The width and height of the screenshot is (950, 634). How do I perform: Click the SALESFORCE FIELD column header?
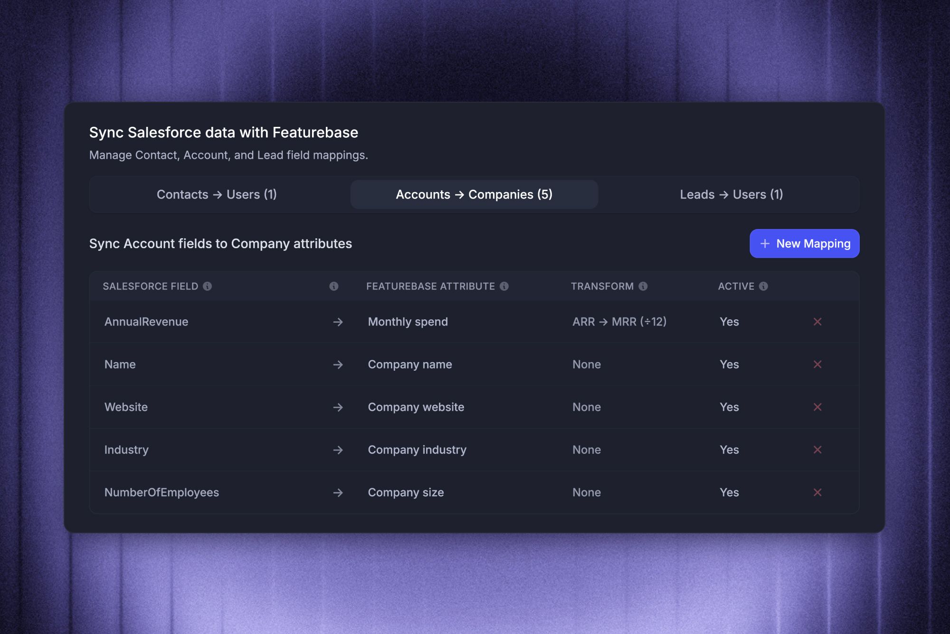(151, 286)
